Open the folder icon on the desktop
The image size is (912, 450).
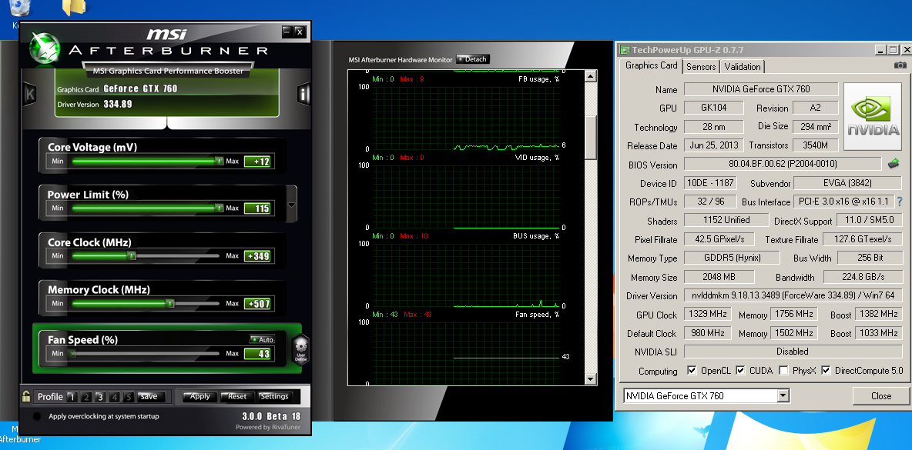[x=74, y=8]
